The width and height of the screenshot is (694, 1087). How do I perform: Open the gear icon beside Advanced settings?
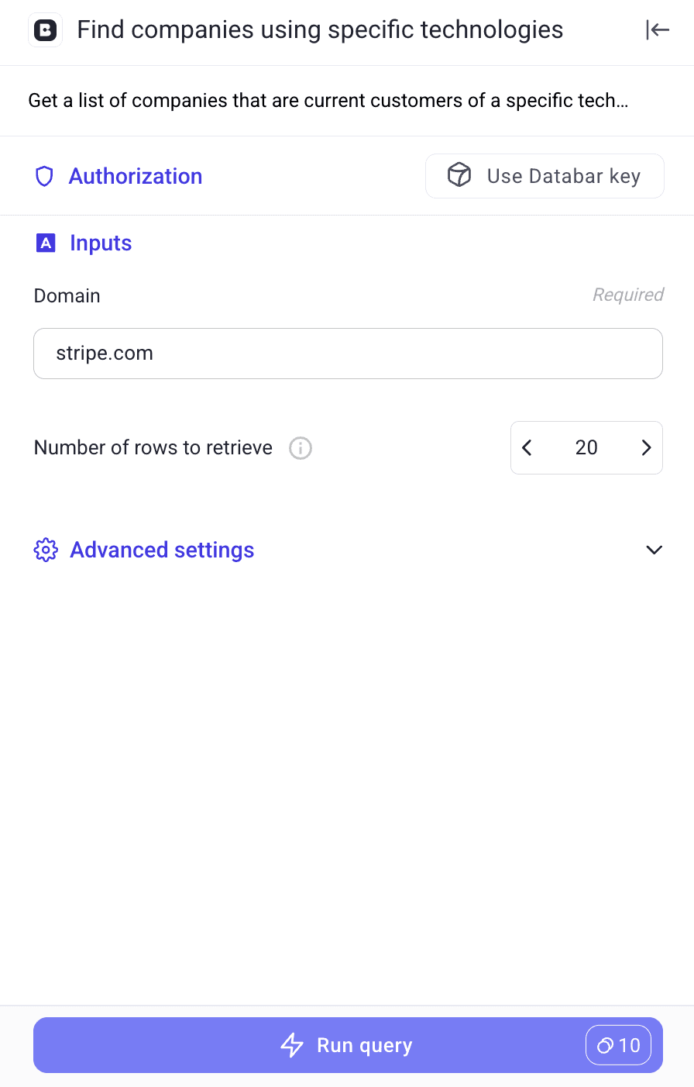point(46,550)
